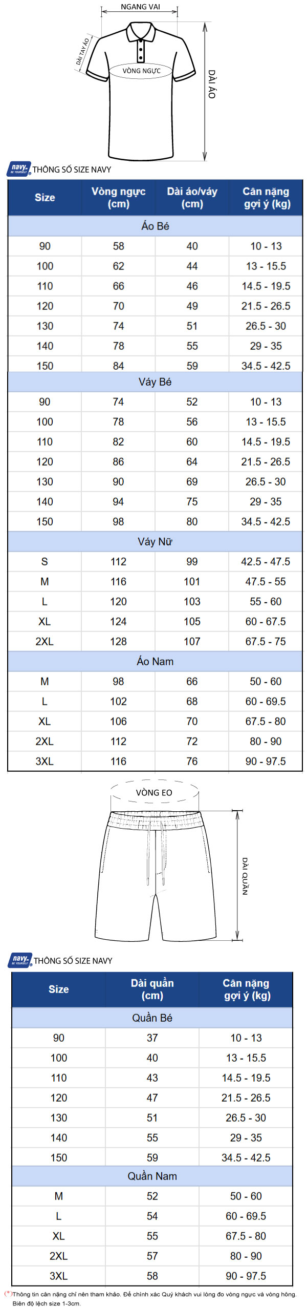
Task: Select the Áo Bé section header
Action: [x=155, y=226]
